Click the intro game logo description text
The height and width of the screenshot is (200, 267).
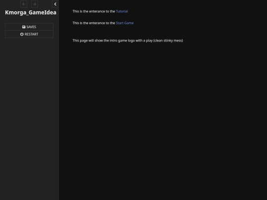[x=128, y=40]
